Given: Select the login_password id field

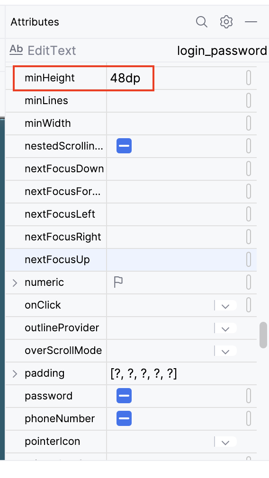Looking at the screenshot, I should pos(222,51).
